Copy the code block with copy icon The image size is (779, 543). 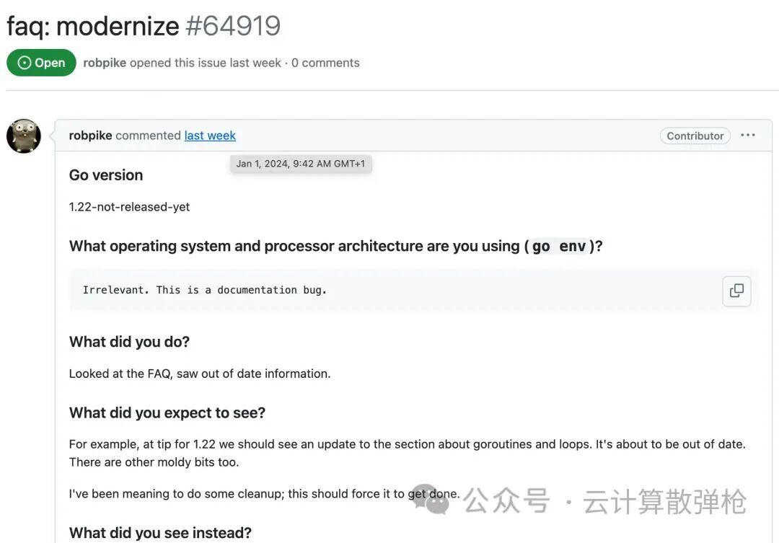[736, 291]
